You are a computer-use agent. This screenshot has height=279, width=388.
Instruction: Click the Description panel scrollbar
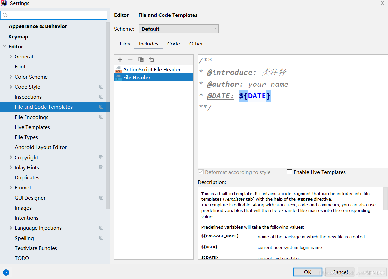[386, 199]
